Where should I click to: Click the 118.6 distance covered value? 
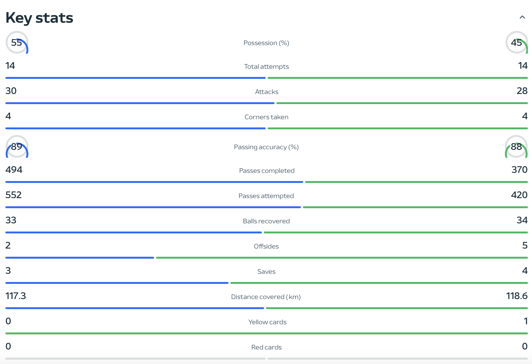(517, 296)
